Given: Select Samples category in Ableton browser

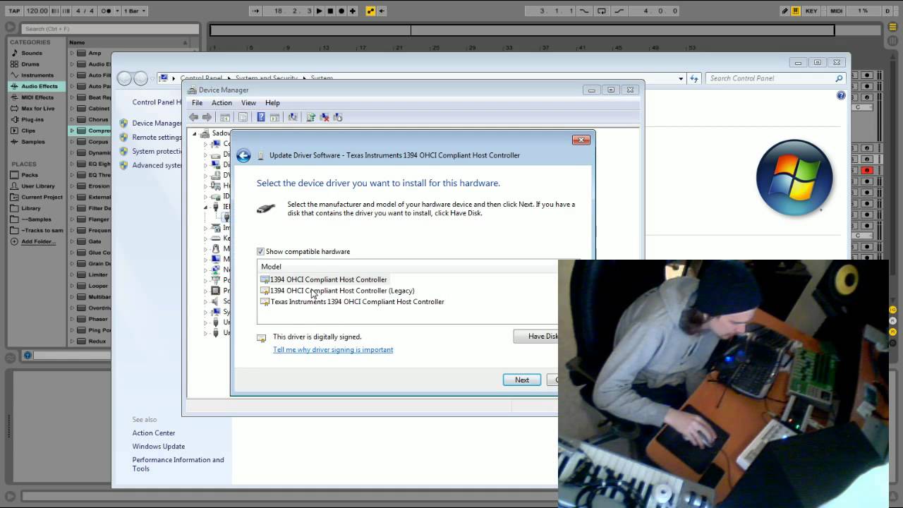Looking at the screenshot, I should tap(32, 141).
